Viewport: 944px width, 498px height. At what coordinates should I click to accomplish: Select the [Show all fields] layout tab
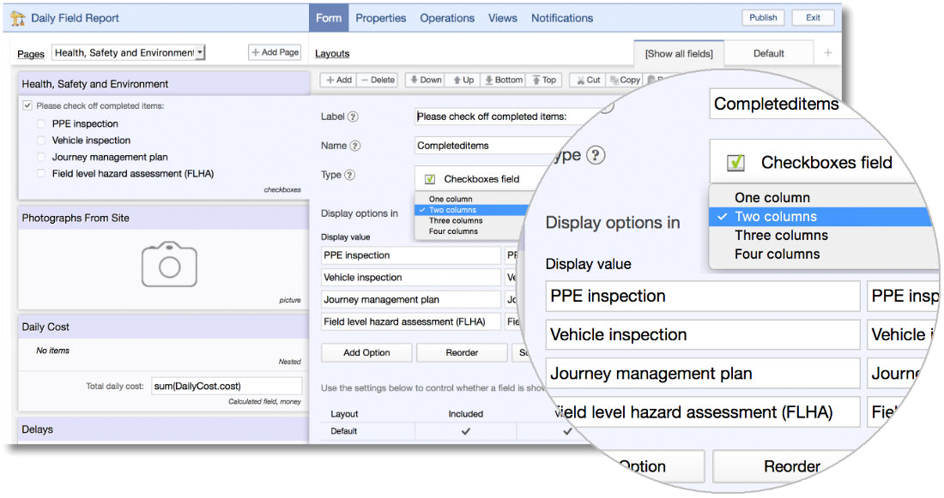(679, 53)
